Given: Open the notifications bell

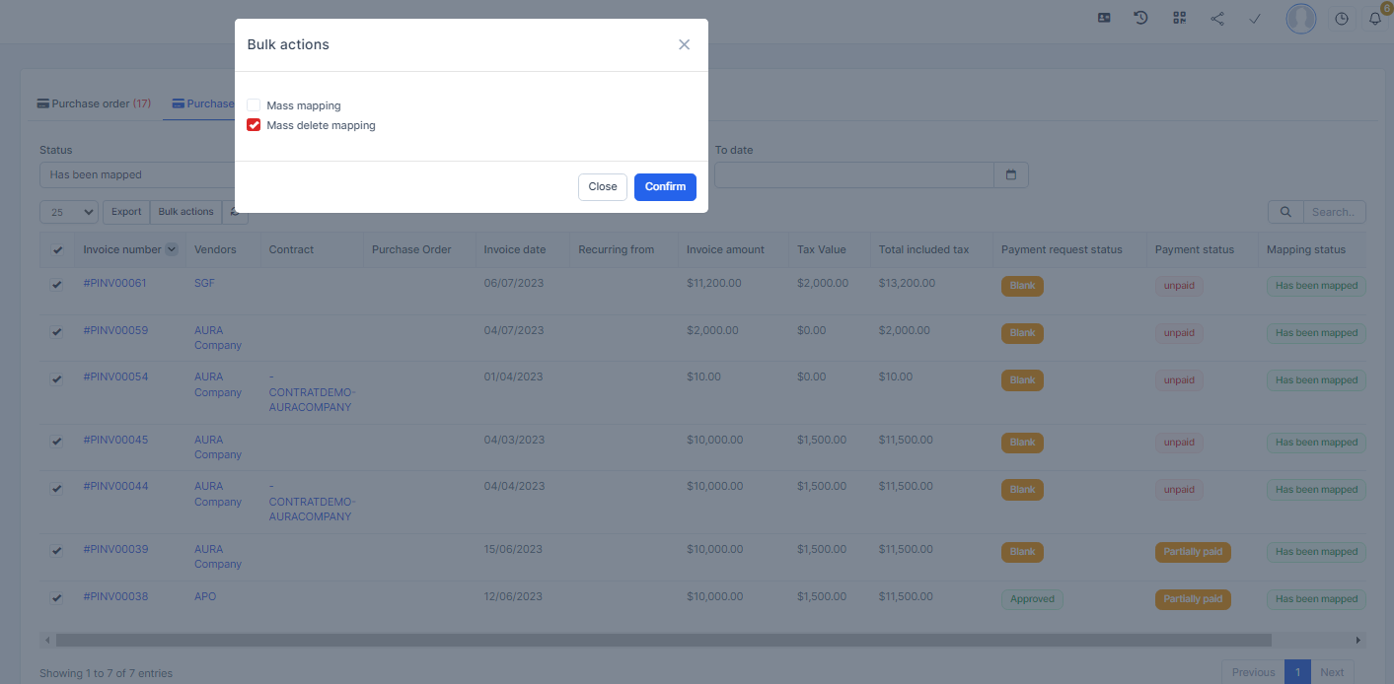Looking at the screenshot, I should click(x=1375, y=18).
